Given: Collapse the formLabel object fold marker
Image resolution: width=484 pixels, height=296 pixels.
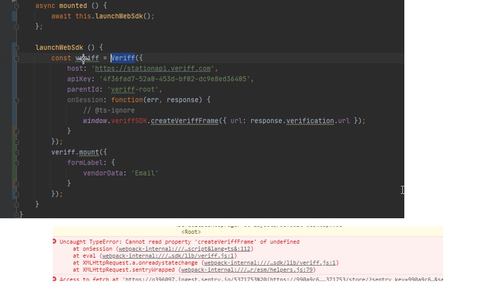Looking at the screenshot, I should click(x=16, y=163).
